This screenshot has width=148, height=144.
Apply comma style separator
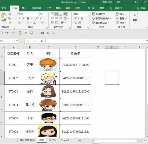tap(86, 18)
